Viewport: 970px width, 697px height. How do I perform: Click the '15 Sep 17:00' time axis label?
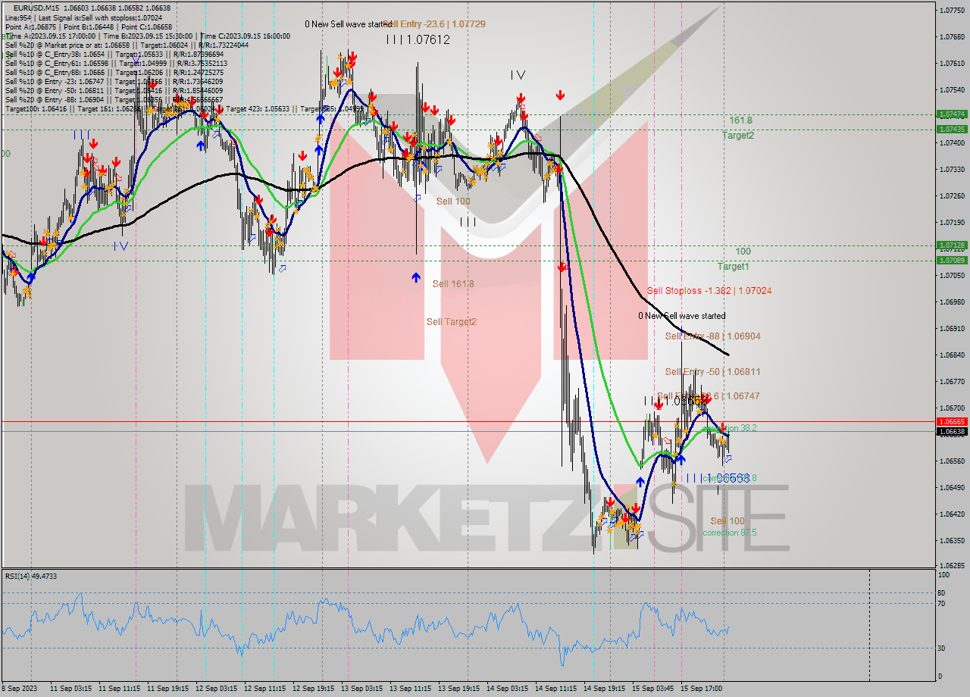pos(701,689)
